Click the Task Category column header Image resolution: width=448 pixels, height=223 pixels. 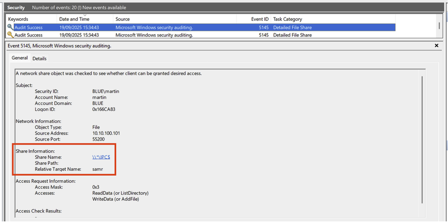(x=287, y=19)
